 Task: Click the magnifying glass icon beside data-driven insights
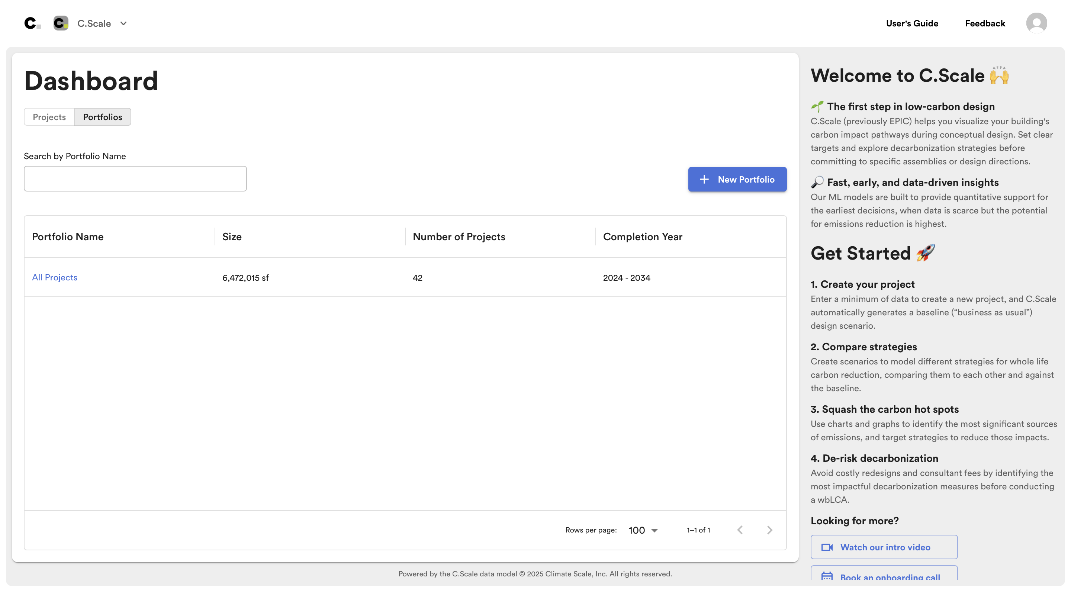[x=817, y=182]
